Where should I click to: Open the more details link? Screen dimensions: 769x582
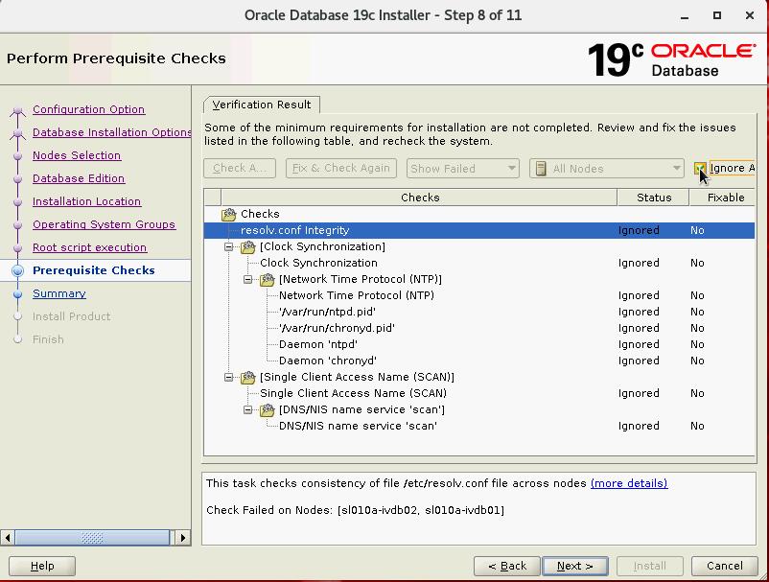(628, 483)
